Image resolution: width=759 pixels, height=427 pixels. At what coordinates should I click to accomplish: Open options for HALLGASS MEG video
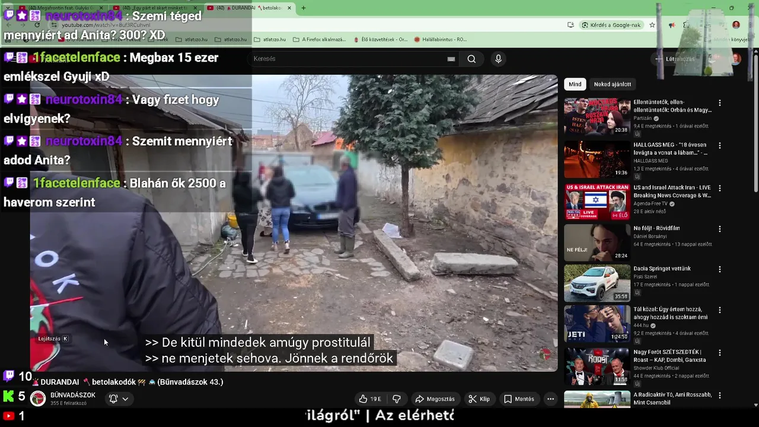tap(720, 145)
